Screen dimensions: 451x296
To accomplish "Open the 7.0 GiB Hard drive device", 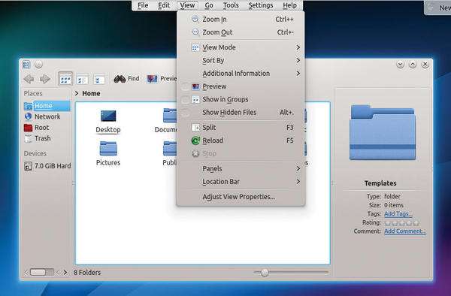I will (47, 166).
